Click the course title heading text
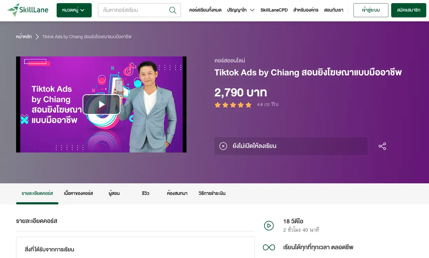 (x=308, y=73)
